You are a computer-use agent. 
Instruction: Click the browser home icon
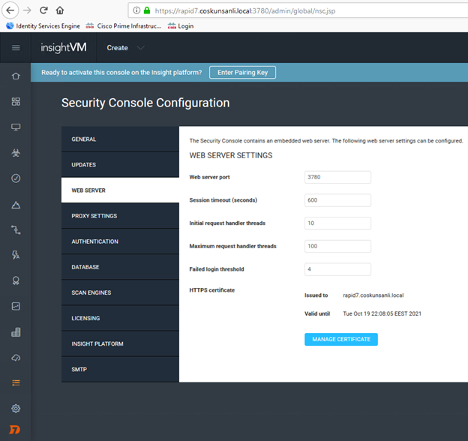tap(60, 10)
